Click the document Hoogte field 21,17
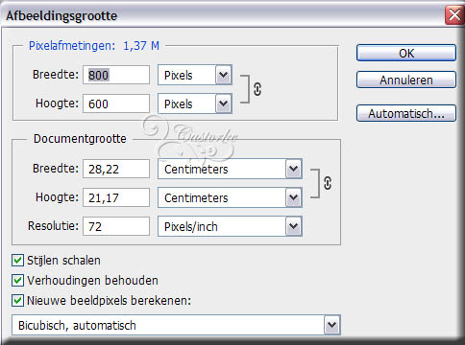This screenshot has width=465, height=345. (x=116, y=197)
